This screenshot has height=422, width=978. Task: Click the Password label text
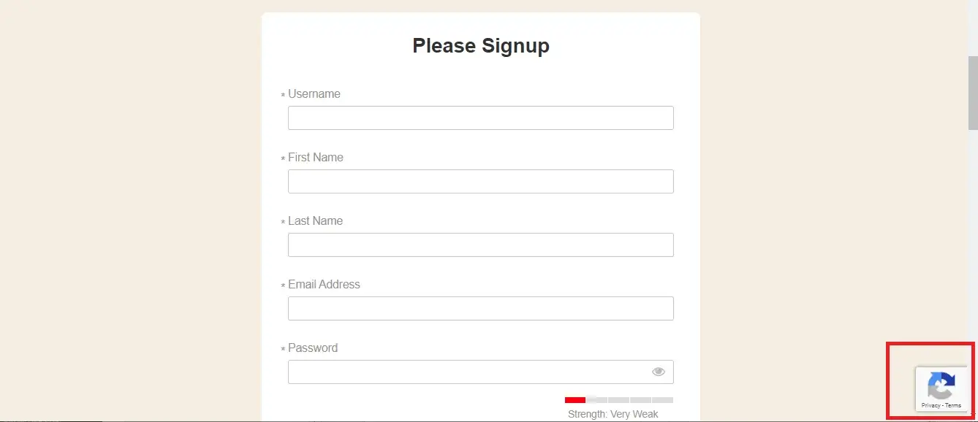coord(313,348)
